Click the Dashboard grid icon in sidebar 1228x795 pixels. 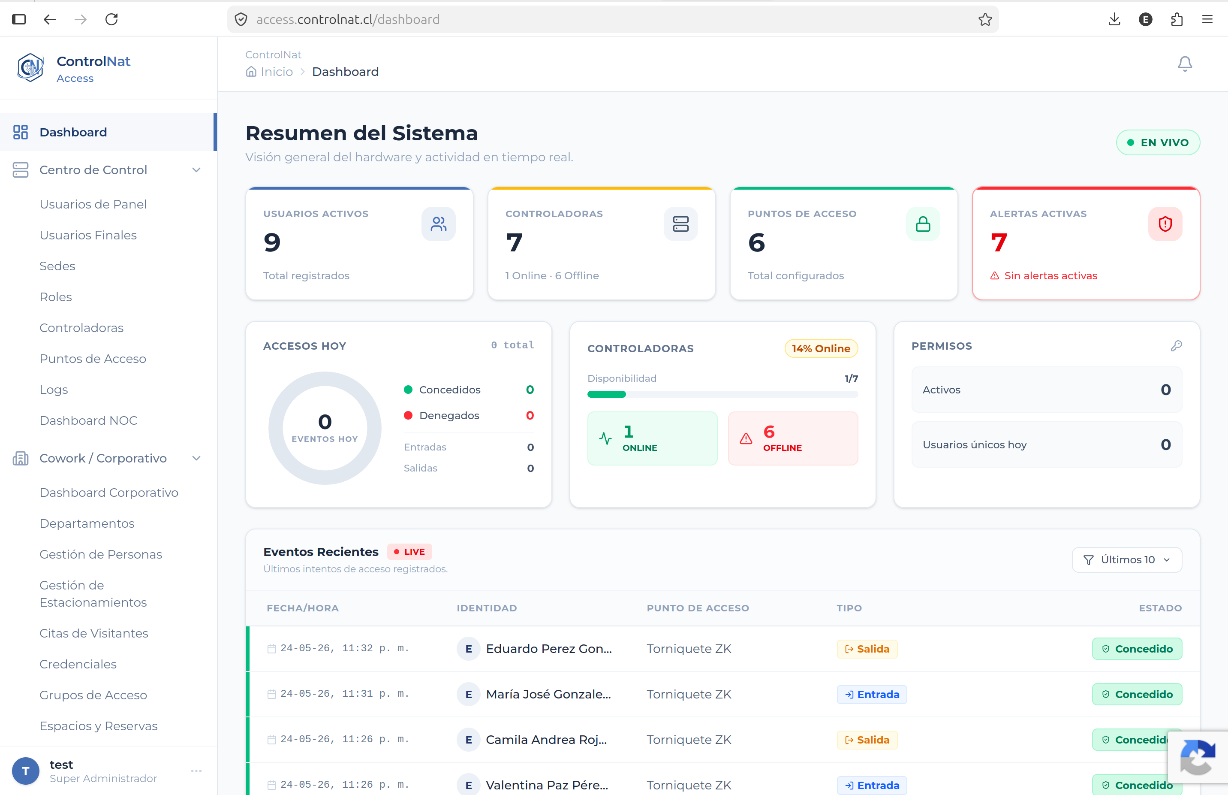21,132
